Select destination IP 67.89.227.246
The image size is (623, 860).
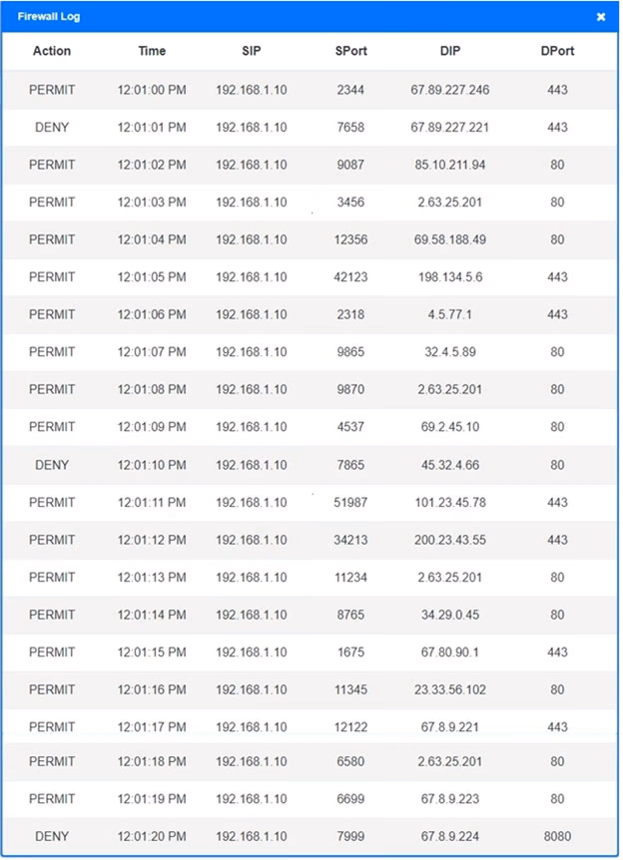click(449, 90)
